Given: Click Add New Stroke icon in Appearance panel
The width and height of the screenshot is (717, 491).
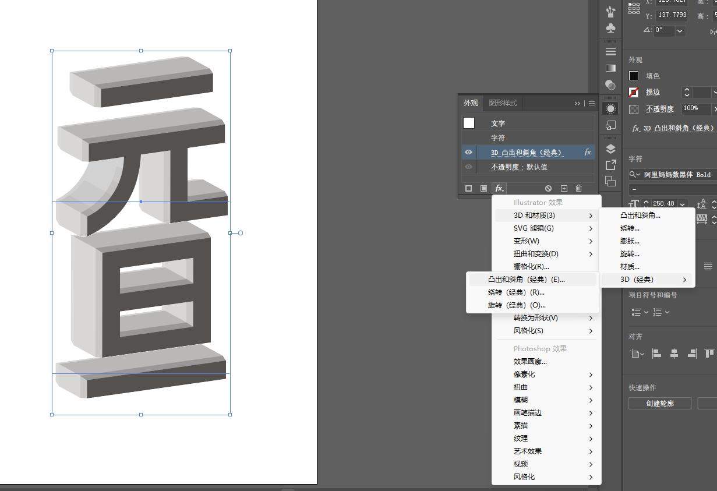Looking at the screenshot, I should (x=468, y=188).
